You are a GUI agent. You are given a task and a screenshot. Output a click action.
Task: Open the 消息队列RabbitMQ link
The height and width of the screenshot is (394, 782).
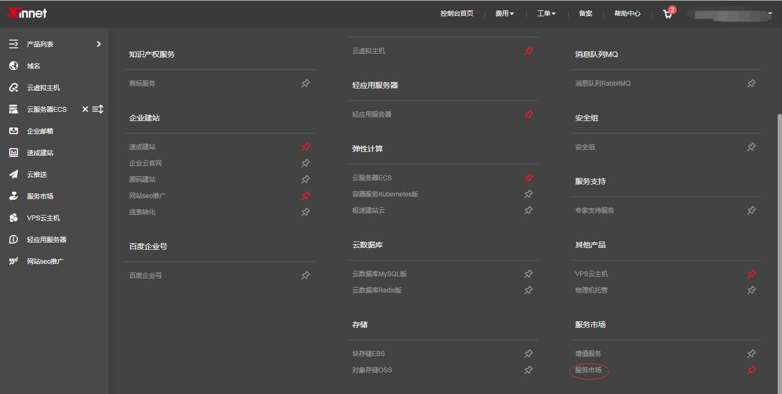[603, 84]
